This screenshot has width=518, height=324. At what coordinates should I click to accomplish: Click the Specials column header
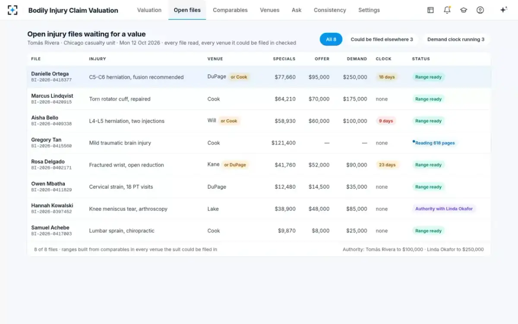click(284, 59)
